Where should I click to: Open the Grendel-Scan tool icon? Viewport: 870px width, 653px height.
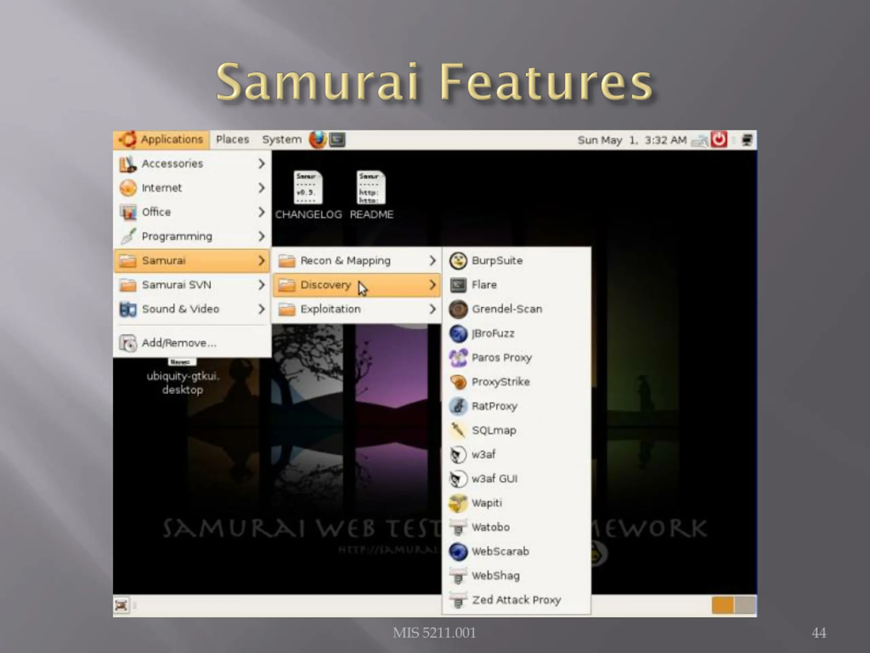(458, 309)
